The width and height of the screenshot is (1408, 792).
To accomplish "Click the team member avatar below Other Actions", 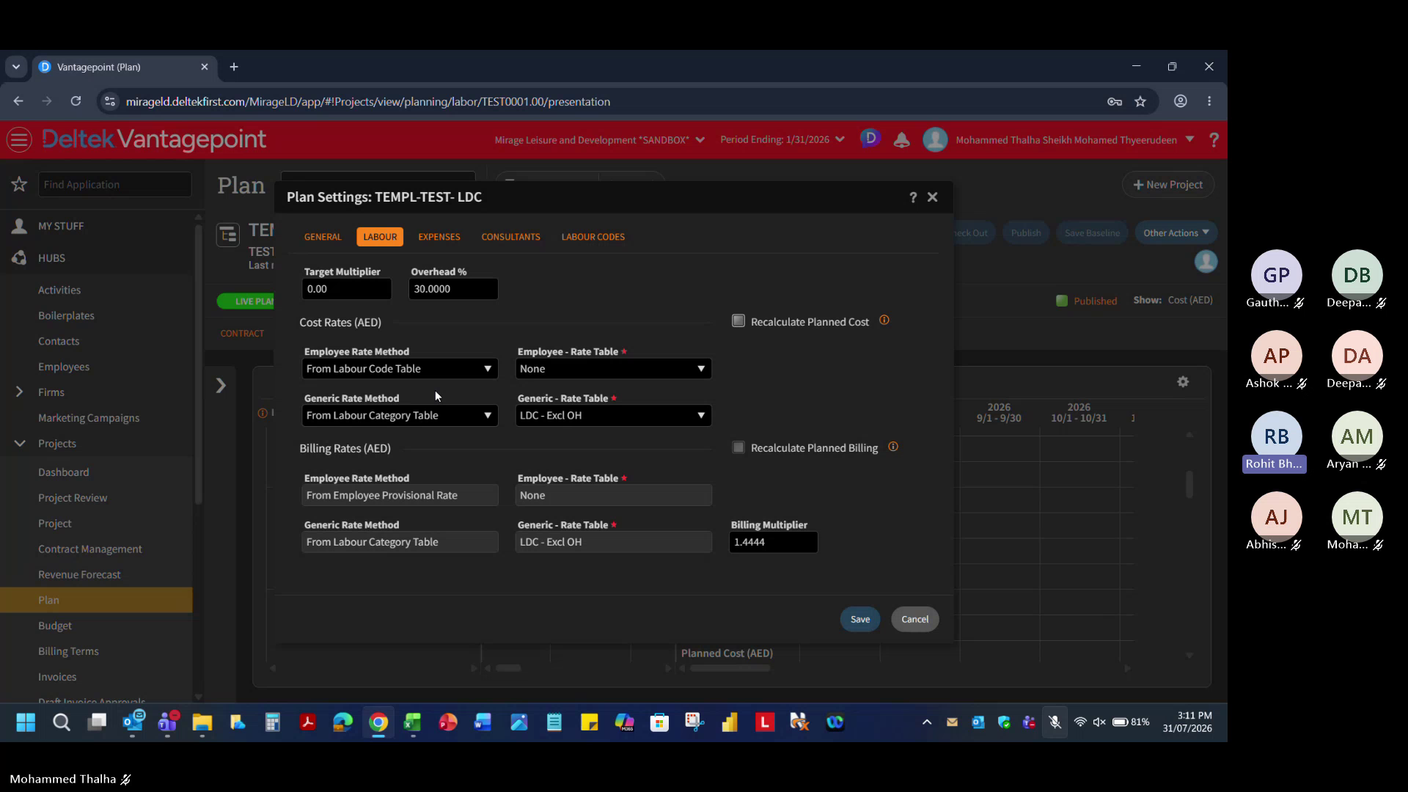I will (1206, 262).
